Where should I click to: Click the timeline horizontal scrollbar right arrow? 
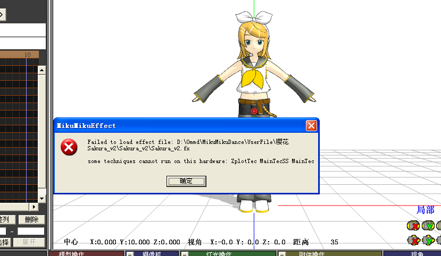[34, 207]
